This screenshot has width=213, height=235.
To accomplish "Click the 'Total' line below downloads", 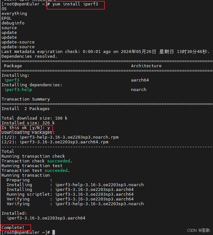I will [8, 152].
